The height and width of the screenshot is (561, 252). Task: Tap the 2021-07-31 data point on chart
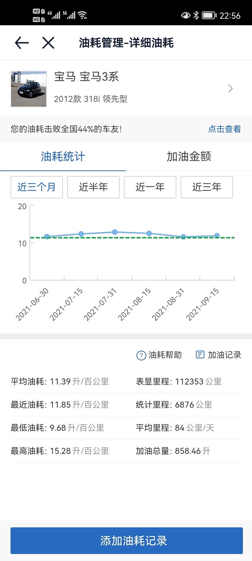(115, 232)
